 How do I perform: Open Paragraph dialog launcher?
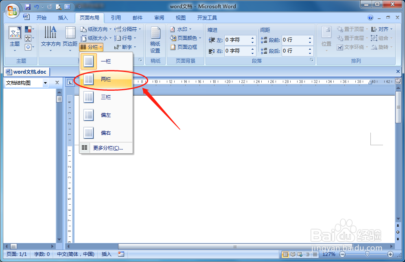(312, 60)
